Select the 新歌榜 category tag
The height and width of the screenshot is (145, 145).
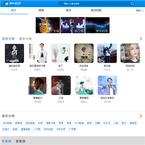[19, 123]
